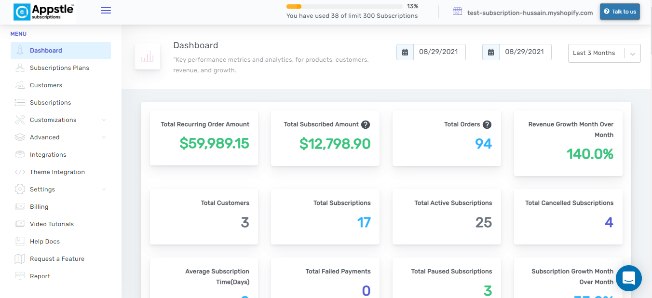Viewport: 652px width, 298px height.
Task: Click the Settings gear icon
Action: tap(20, 190)
